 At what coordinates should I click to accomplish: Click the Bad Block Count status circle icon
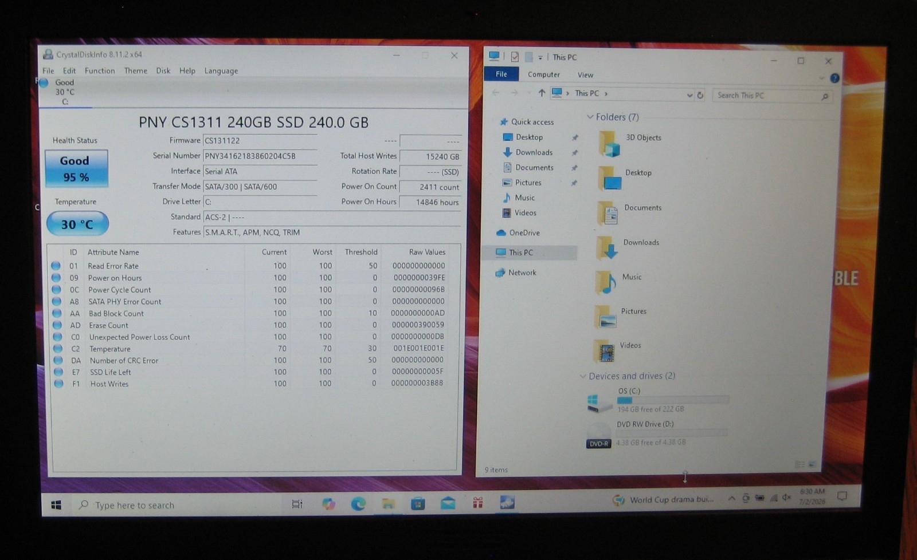[57, 313]
